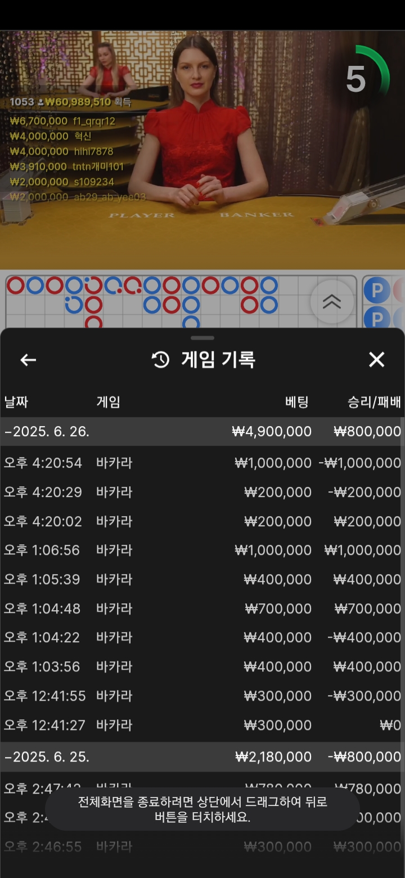Click the 날짜 column header
The image size is (405, 878).
pyautogui.click(x=16, y=402)
